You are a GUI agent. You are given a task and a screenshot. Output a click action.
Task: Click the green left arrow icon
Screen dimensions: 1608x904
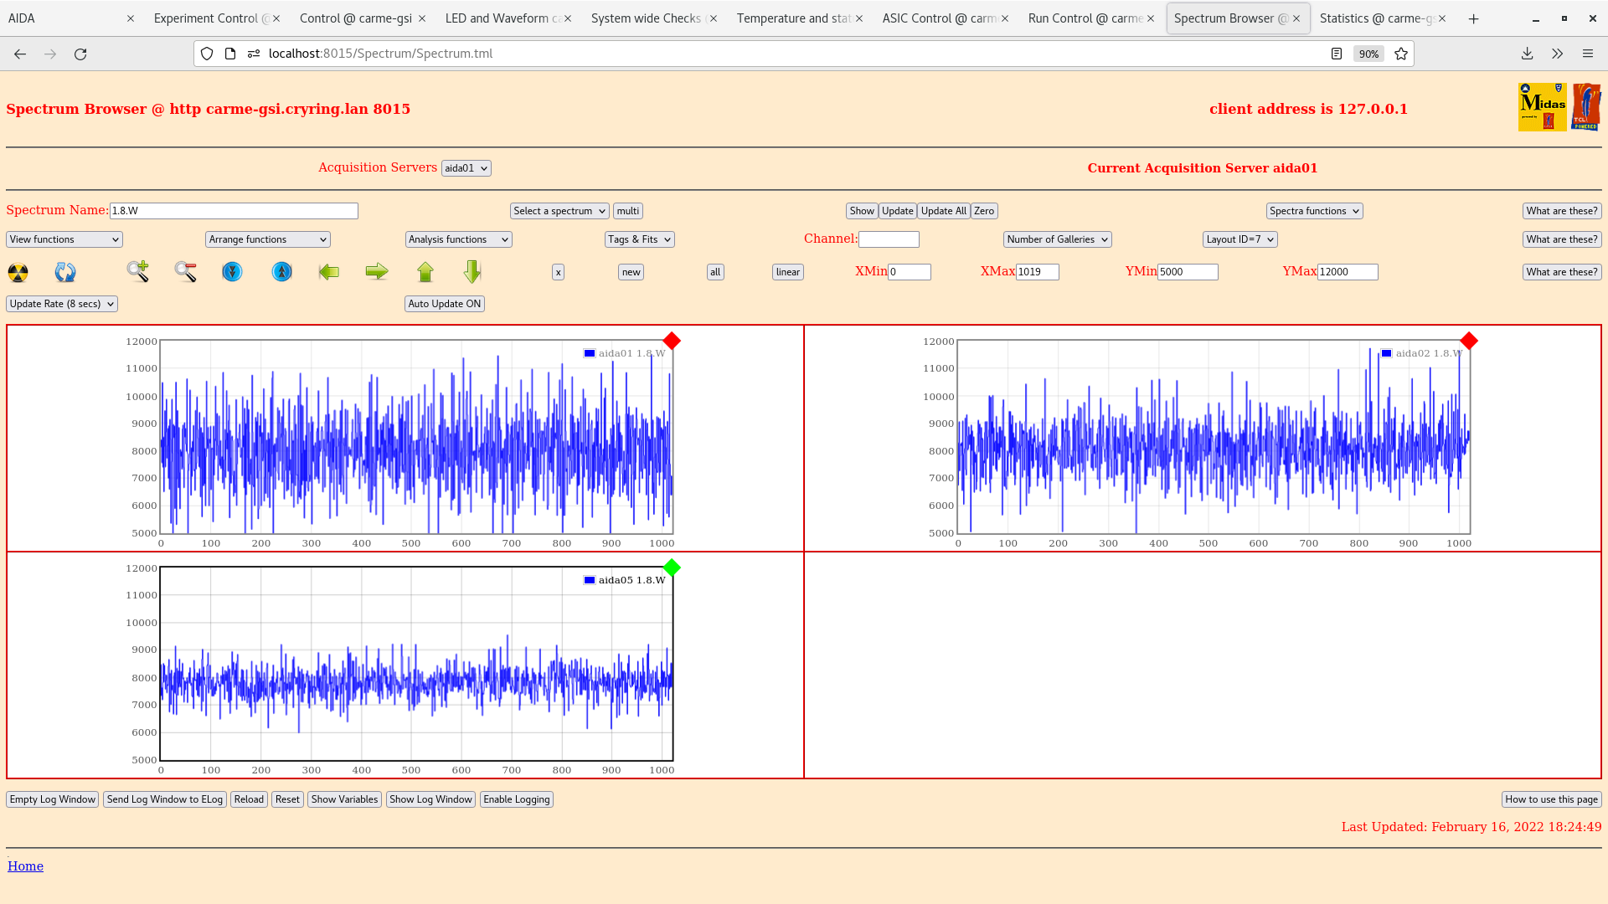pos(329,271)
